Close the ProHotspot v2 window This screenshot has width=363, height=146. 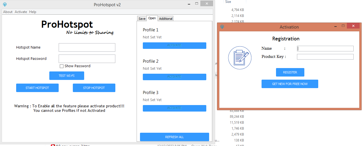point(207,4)
